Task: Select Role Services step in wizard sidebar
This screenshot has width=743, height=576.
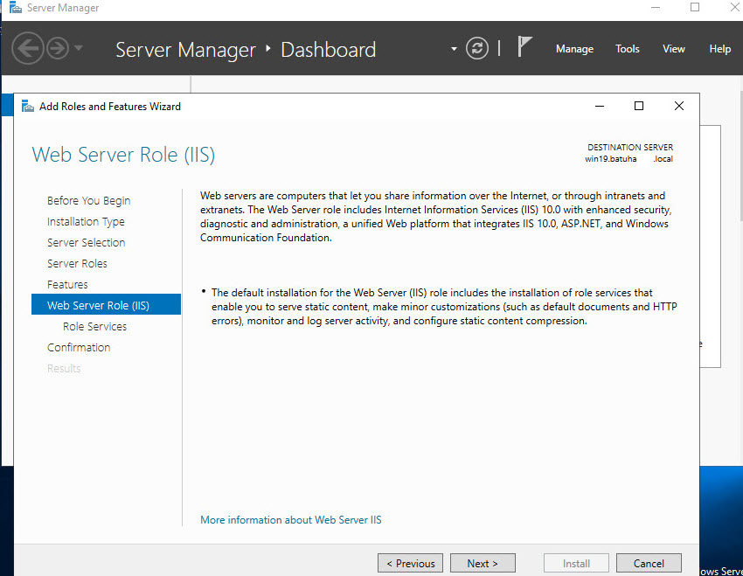Action: [x=94, y=326]
